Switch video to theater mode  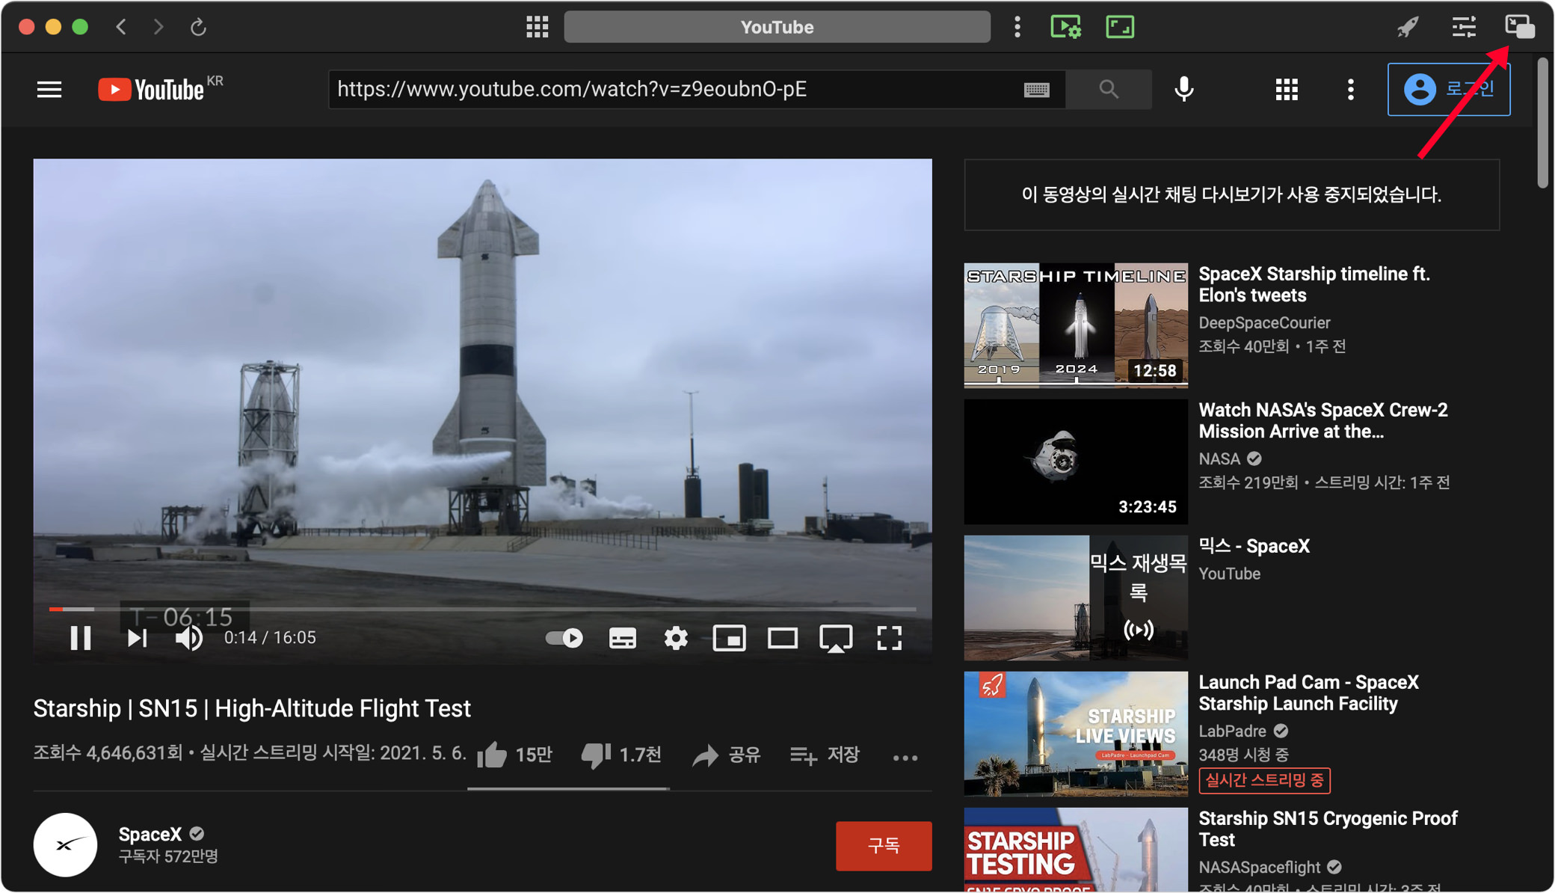coord(782,638)
